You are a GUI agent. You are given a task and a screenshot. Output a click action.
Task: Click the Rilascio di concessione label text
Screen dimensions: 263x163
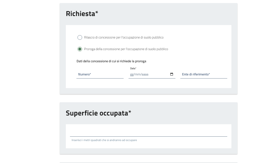click(124, 37)
